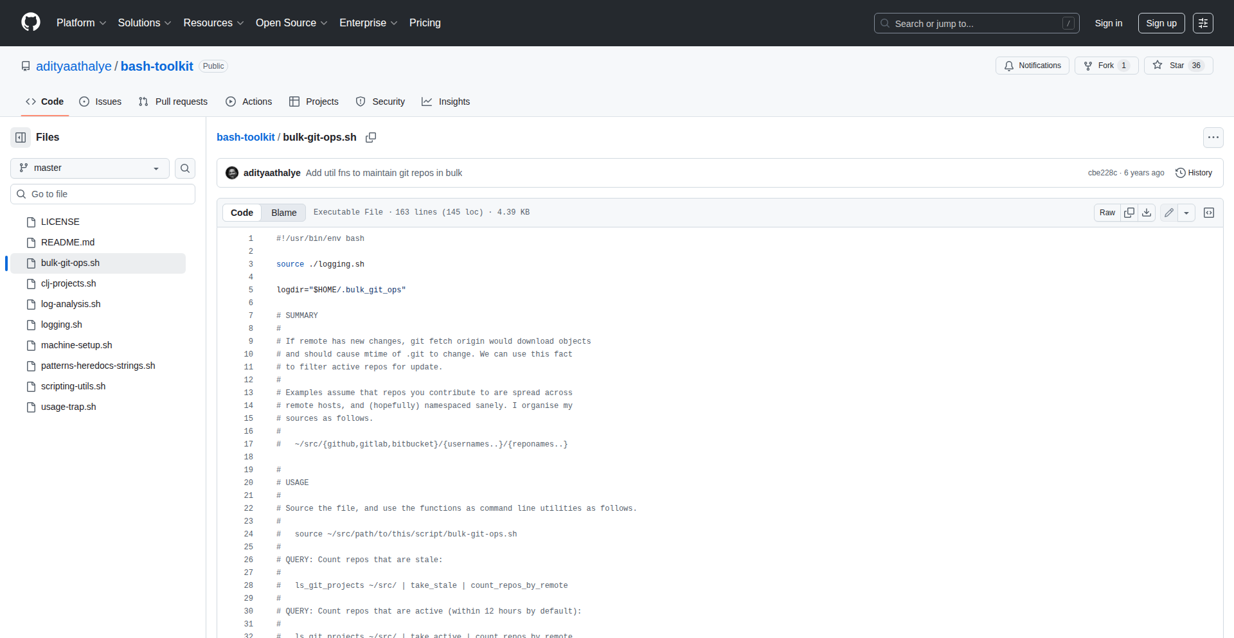Open commit History
Screen dimensions: 1234x638
1194,173
